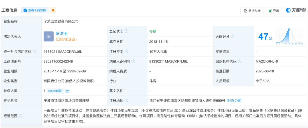Click the insured-count trend chart icon
Image resolution: width=308 pixels, height=128 pixels.
point(68,91)
